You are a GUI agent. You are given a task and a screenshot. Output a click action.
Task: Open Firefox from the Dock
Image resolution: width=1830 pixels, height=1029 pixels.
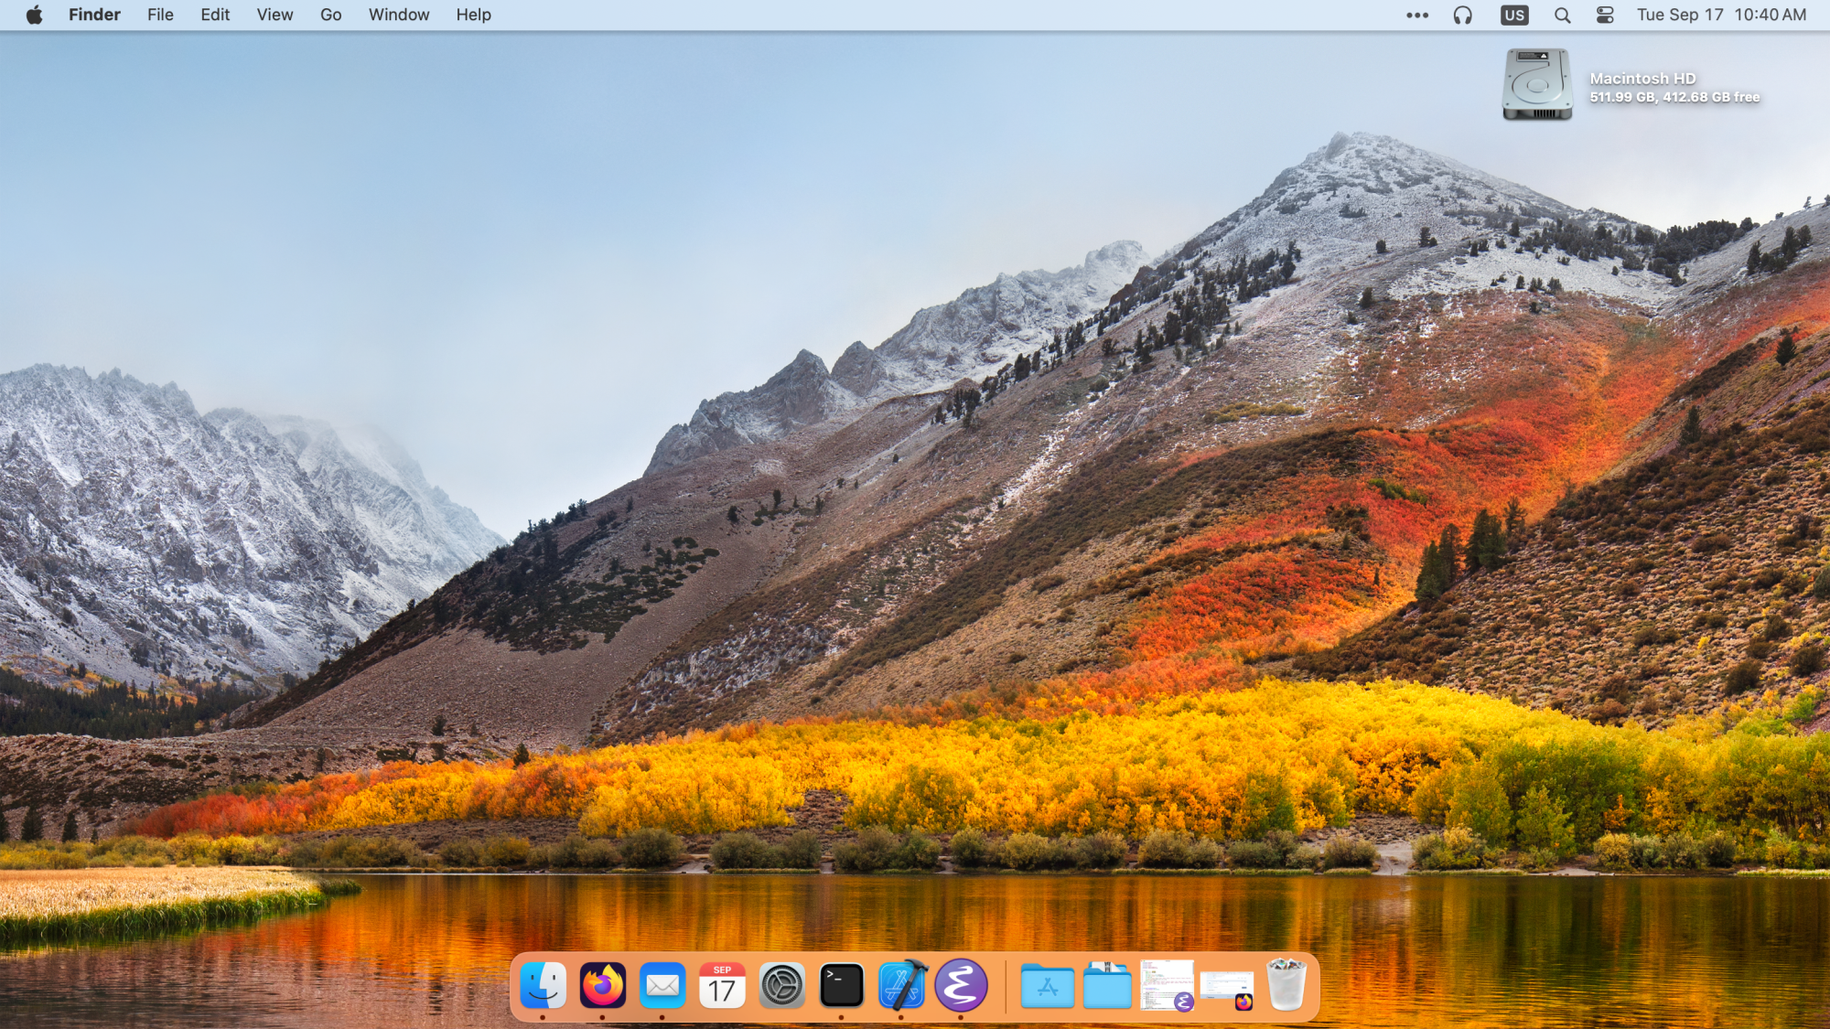click(x=602, y=986)
